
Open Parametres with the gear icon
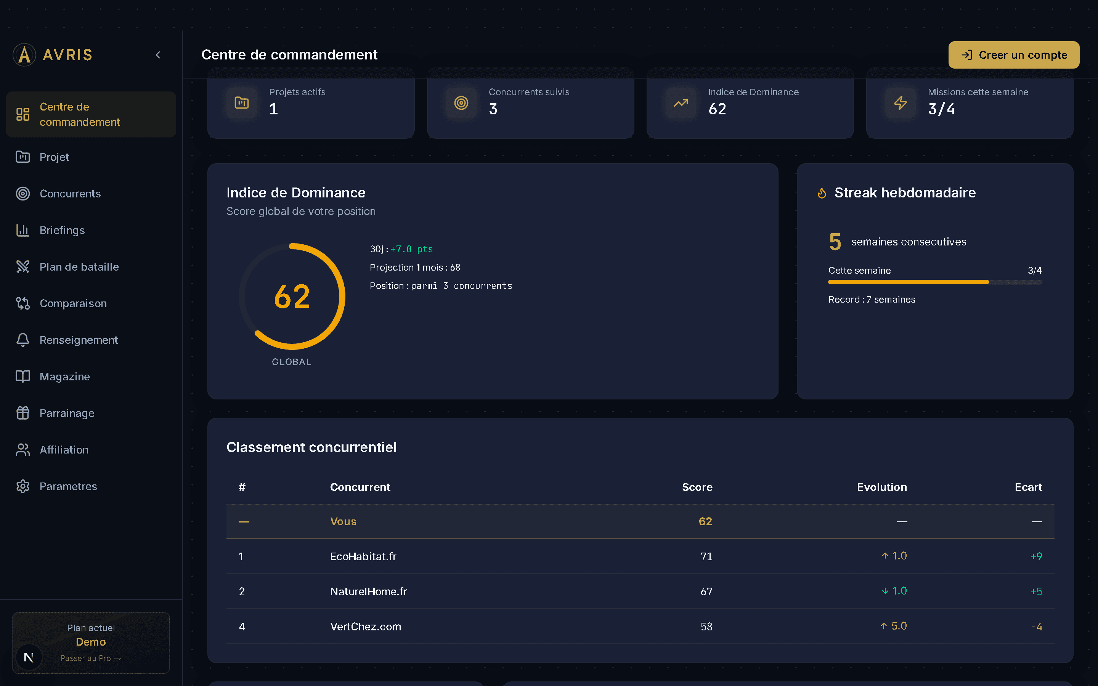23,486
